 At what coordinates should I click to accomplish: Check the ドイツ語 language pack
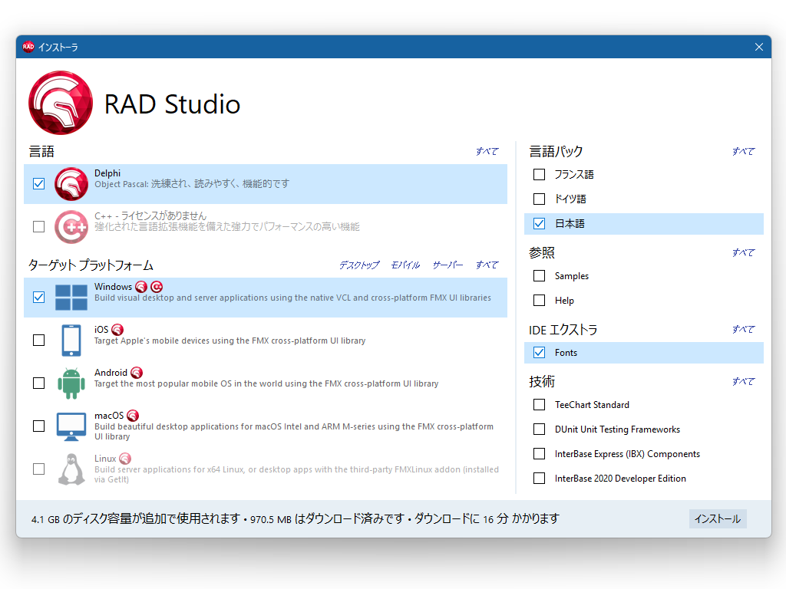[540, 199]
